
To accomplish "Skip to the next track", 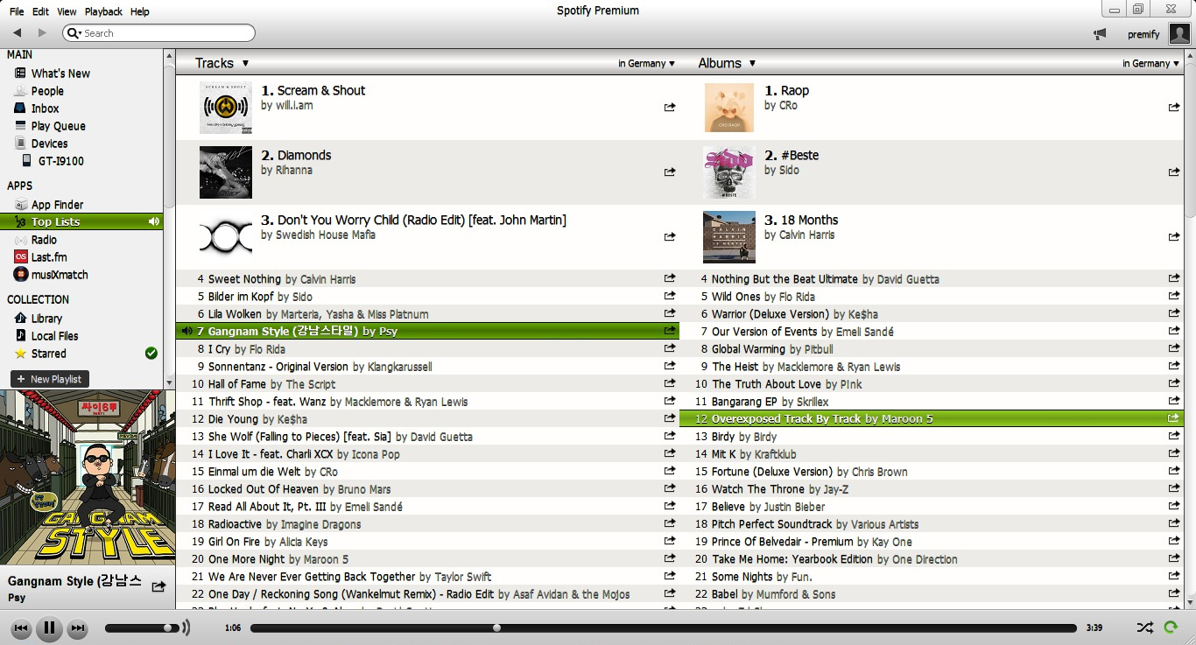I will click(77, 627).
